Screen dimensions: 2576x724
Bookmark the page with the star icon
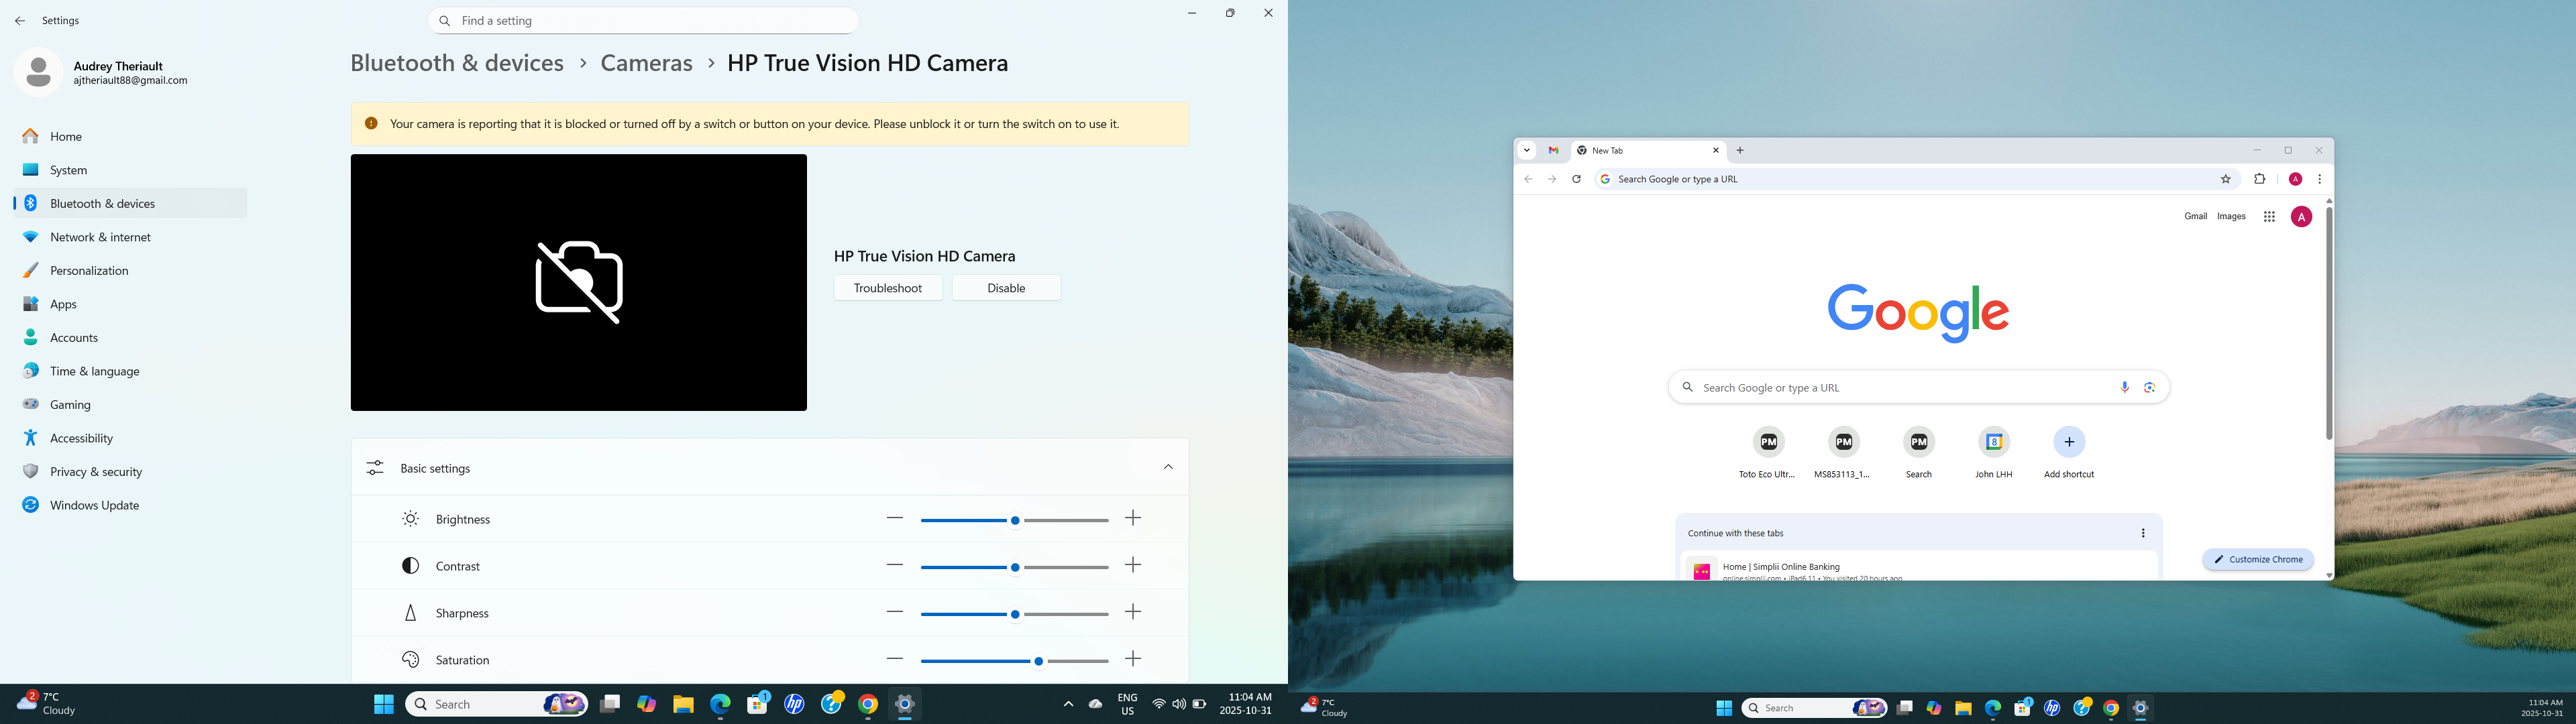click(2226, 179)
